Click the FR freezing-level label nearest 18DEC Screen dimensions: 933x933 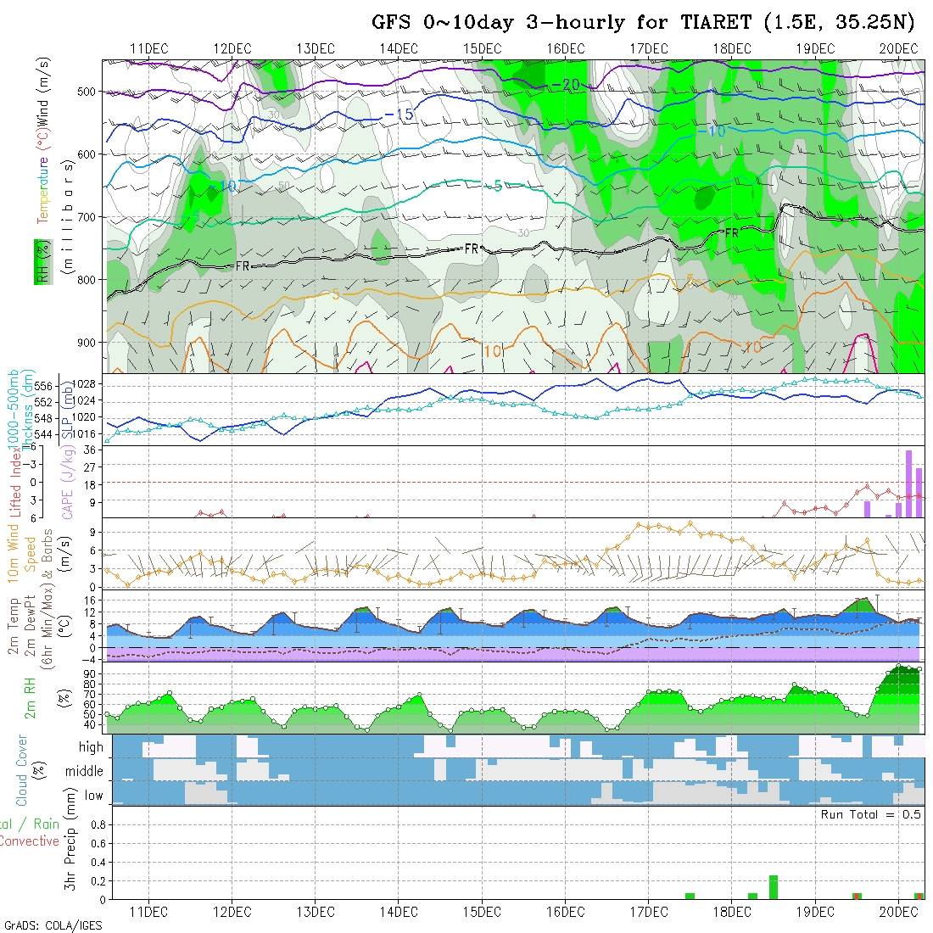[730, 231]
